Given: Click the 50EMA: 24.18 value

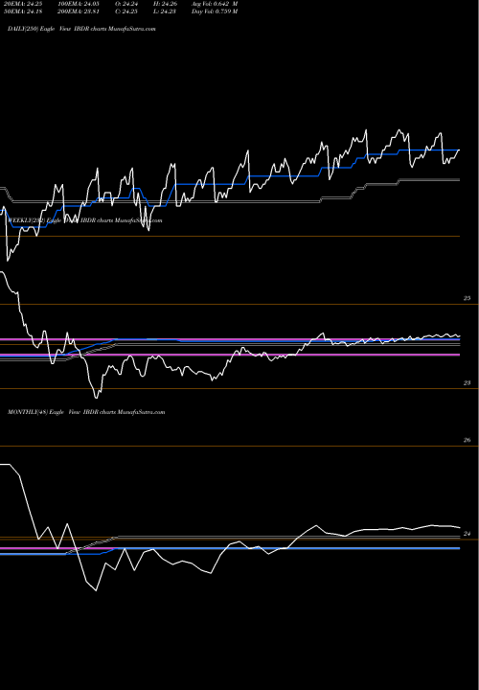Looking at the screenshot, I should [x=21, y=11].
